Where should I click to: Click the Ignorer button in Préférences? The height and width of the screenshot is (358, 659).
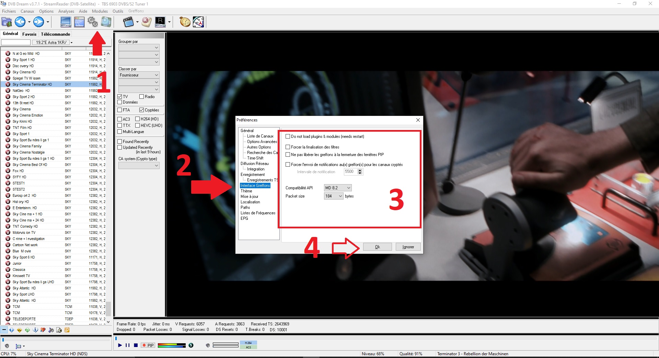(x=408, y=247)
